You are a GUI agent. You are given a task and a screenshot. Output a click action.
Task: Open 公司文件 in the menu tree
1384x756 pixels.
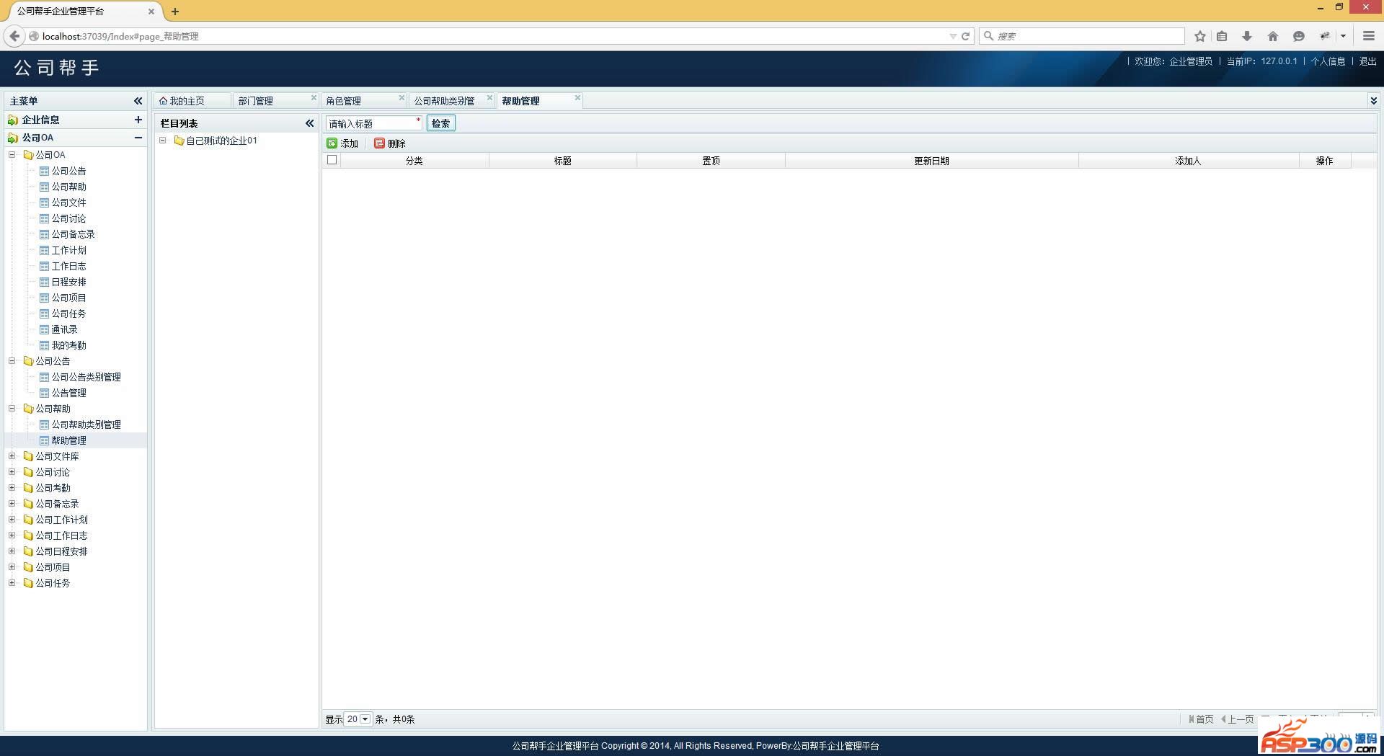click(68, 203)
